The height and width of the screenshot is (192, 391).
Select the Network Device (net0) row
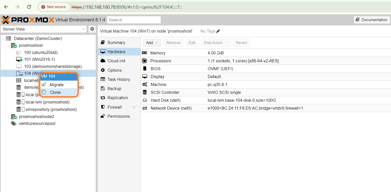(x=266, y=108)
